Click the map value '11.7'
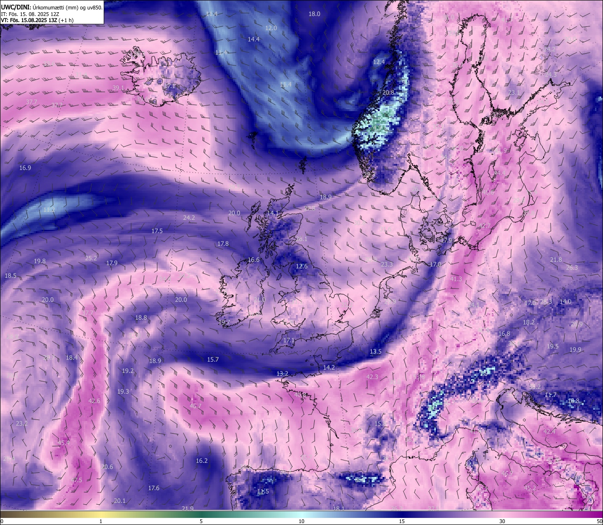 pyautogui.click(x=550, y=395)
